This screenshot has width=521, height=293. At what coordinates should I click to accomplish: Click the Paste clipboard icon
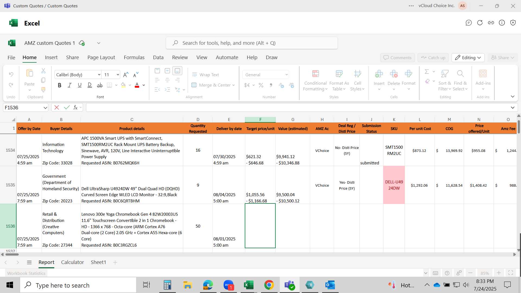coord(29,73)
